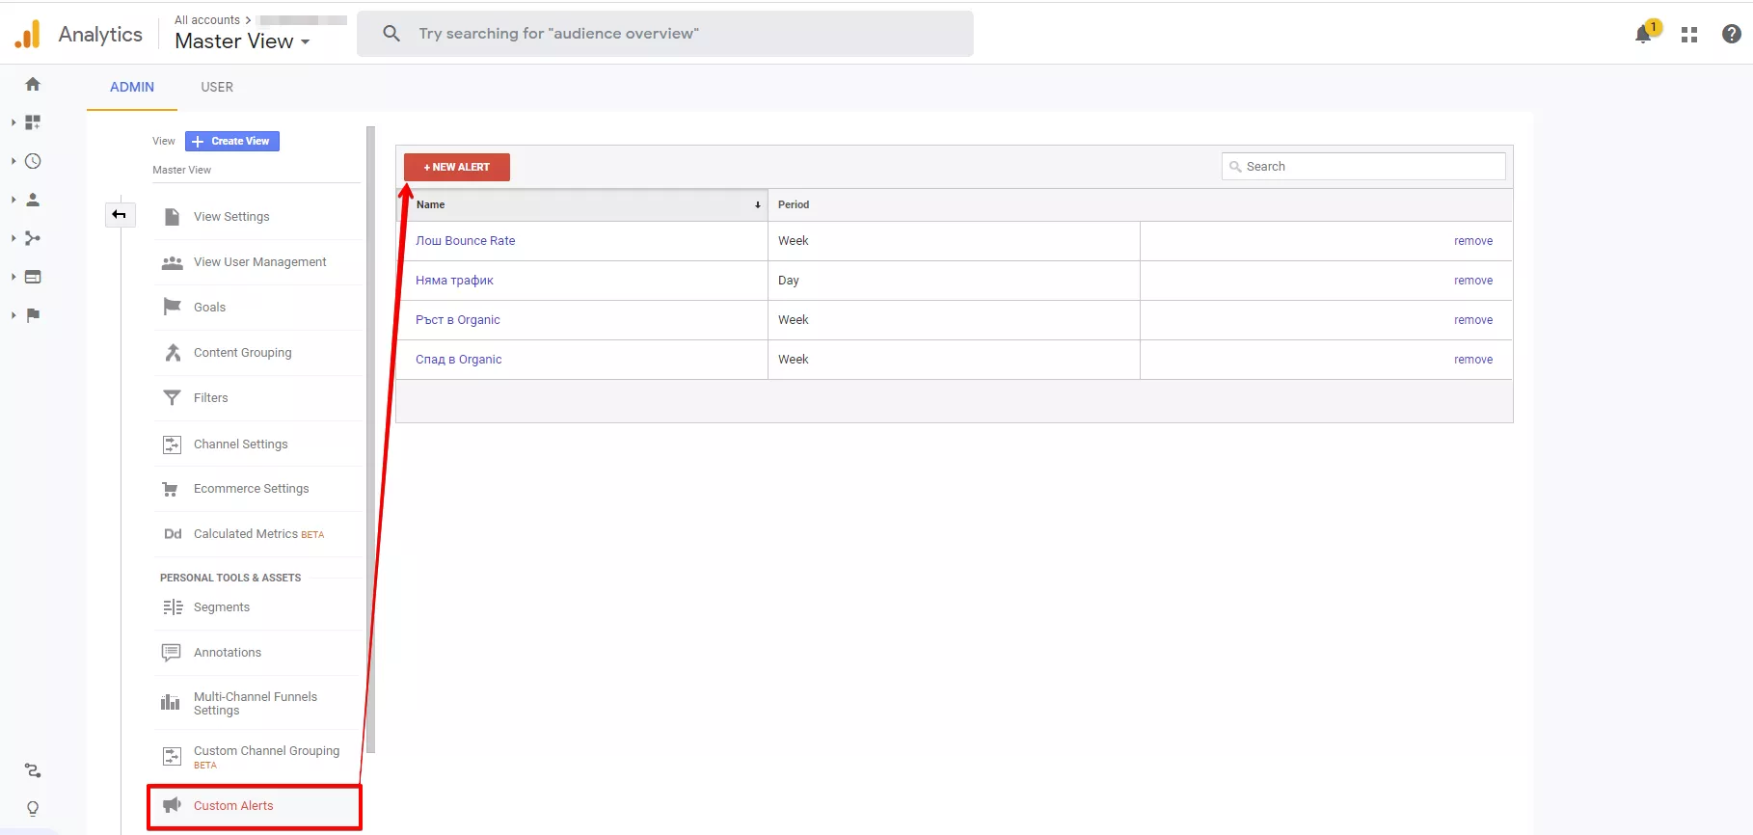
Task: Click the Filters funnel icon
Action: tap(172, 397)
